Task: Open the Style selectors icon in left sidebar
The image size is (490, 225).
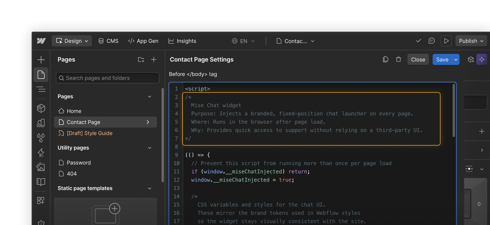Action: [x=41, y=123]
